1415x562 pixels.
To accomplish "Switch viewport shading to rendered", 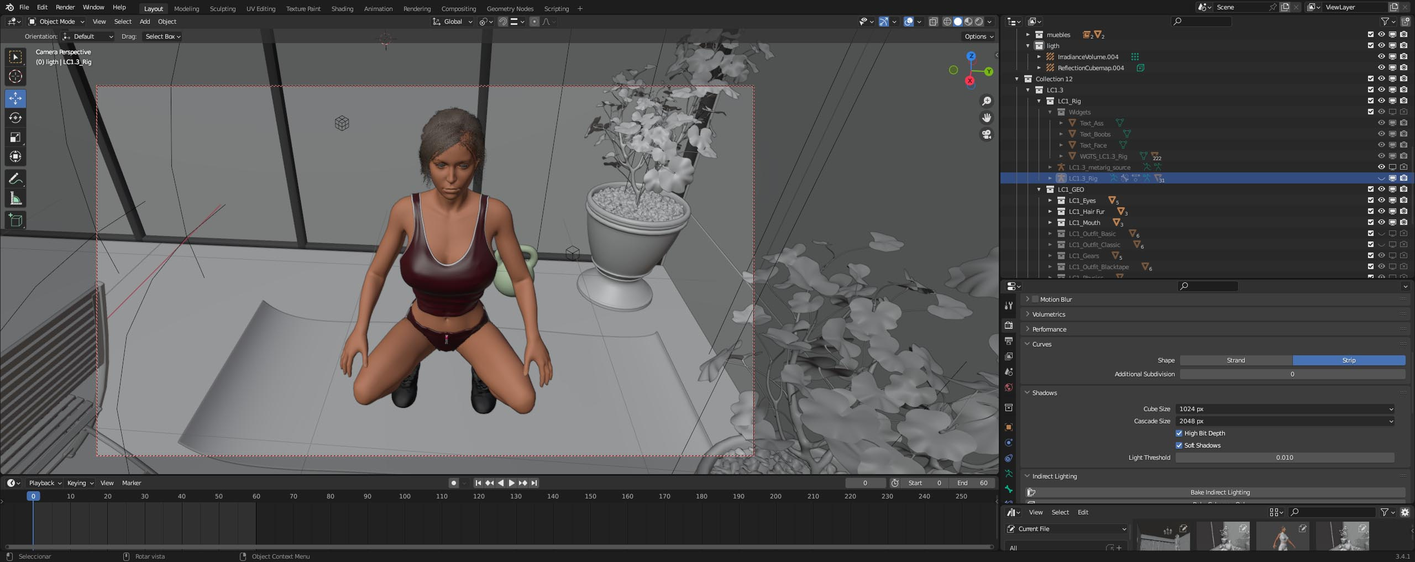I will pyautogui.click(x=979, y=22).
